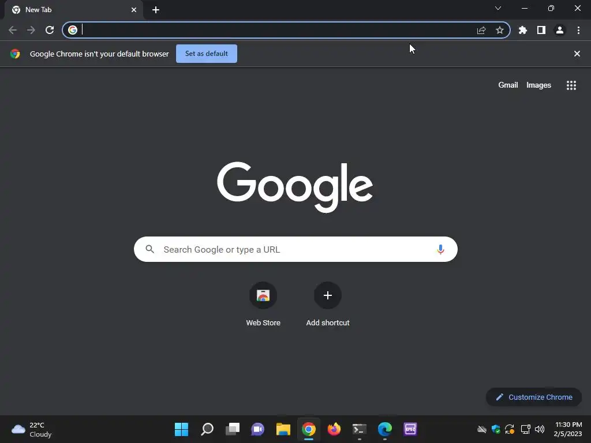Share this page icon in address bar

481,30
